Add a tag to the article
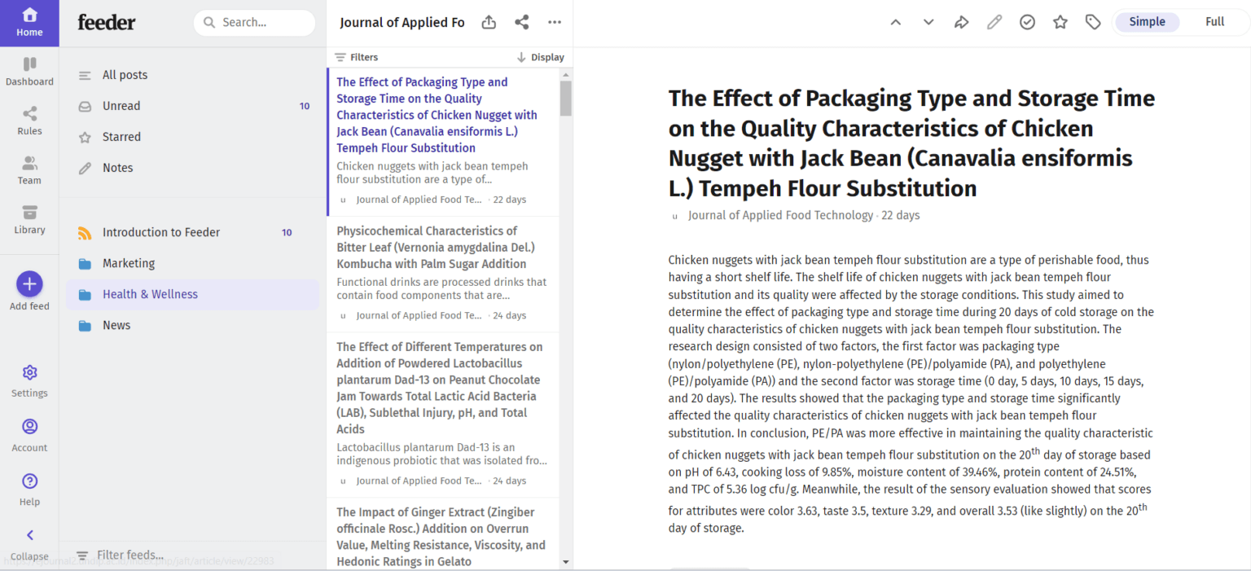The height and width of the screenshot is (571, 1251). click(1093, 22)
